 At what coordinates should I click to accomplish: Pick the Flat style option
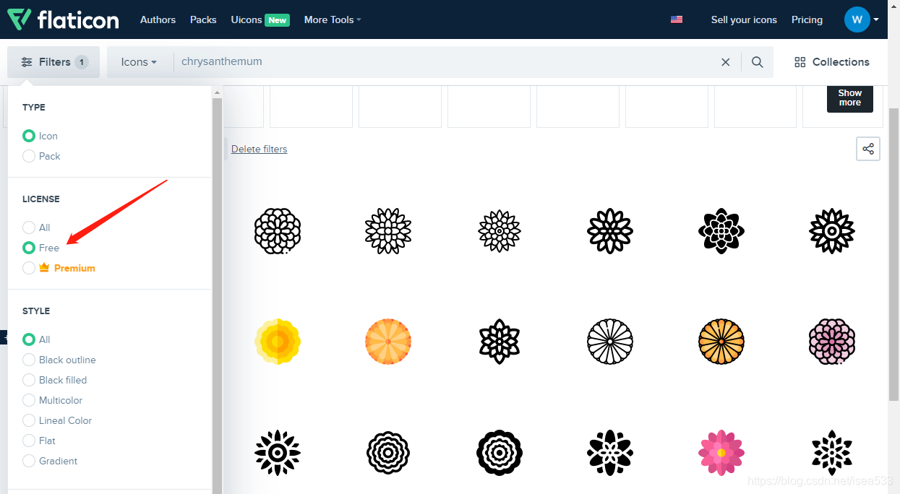coord(39,441)
